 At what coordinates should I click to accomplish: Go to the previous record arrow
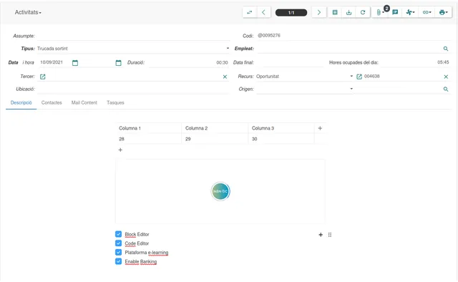[263, 12]
